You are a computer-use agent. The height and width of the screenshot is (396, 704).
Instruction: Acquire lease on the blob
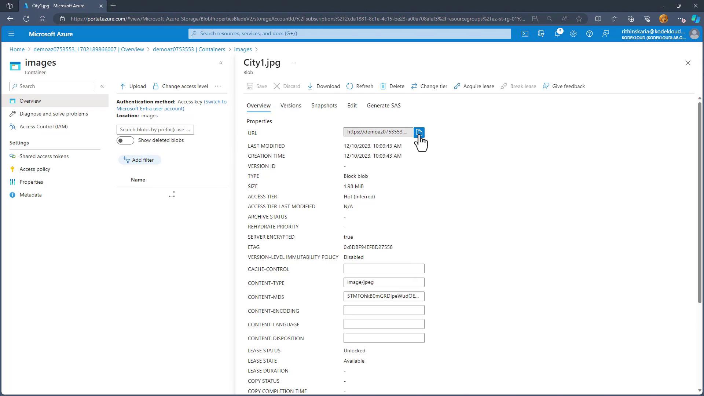[474, 86]
